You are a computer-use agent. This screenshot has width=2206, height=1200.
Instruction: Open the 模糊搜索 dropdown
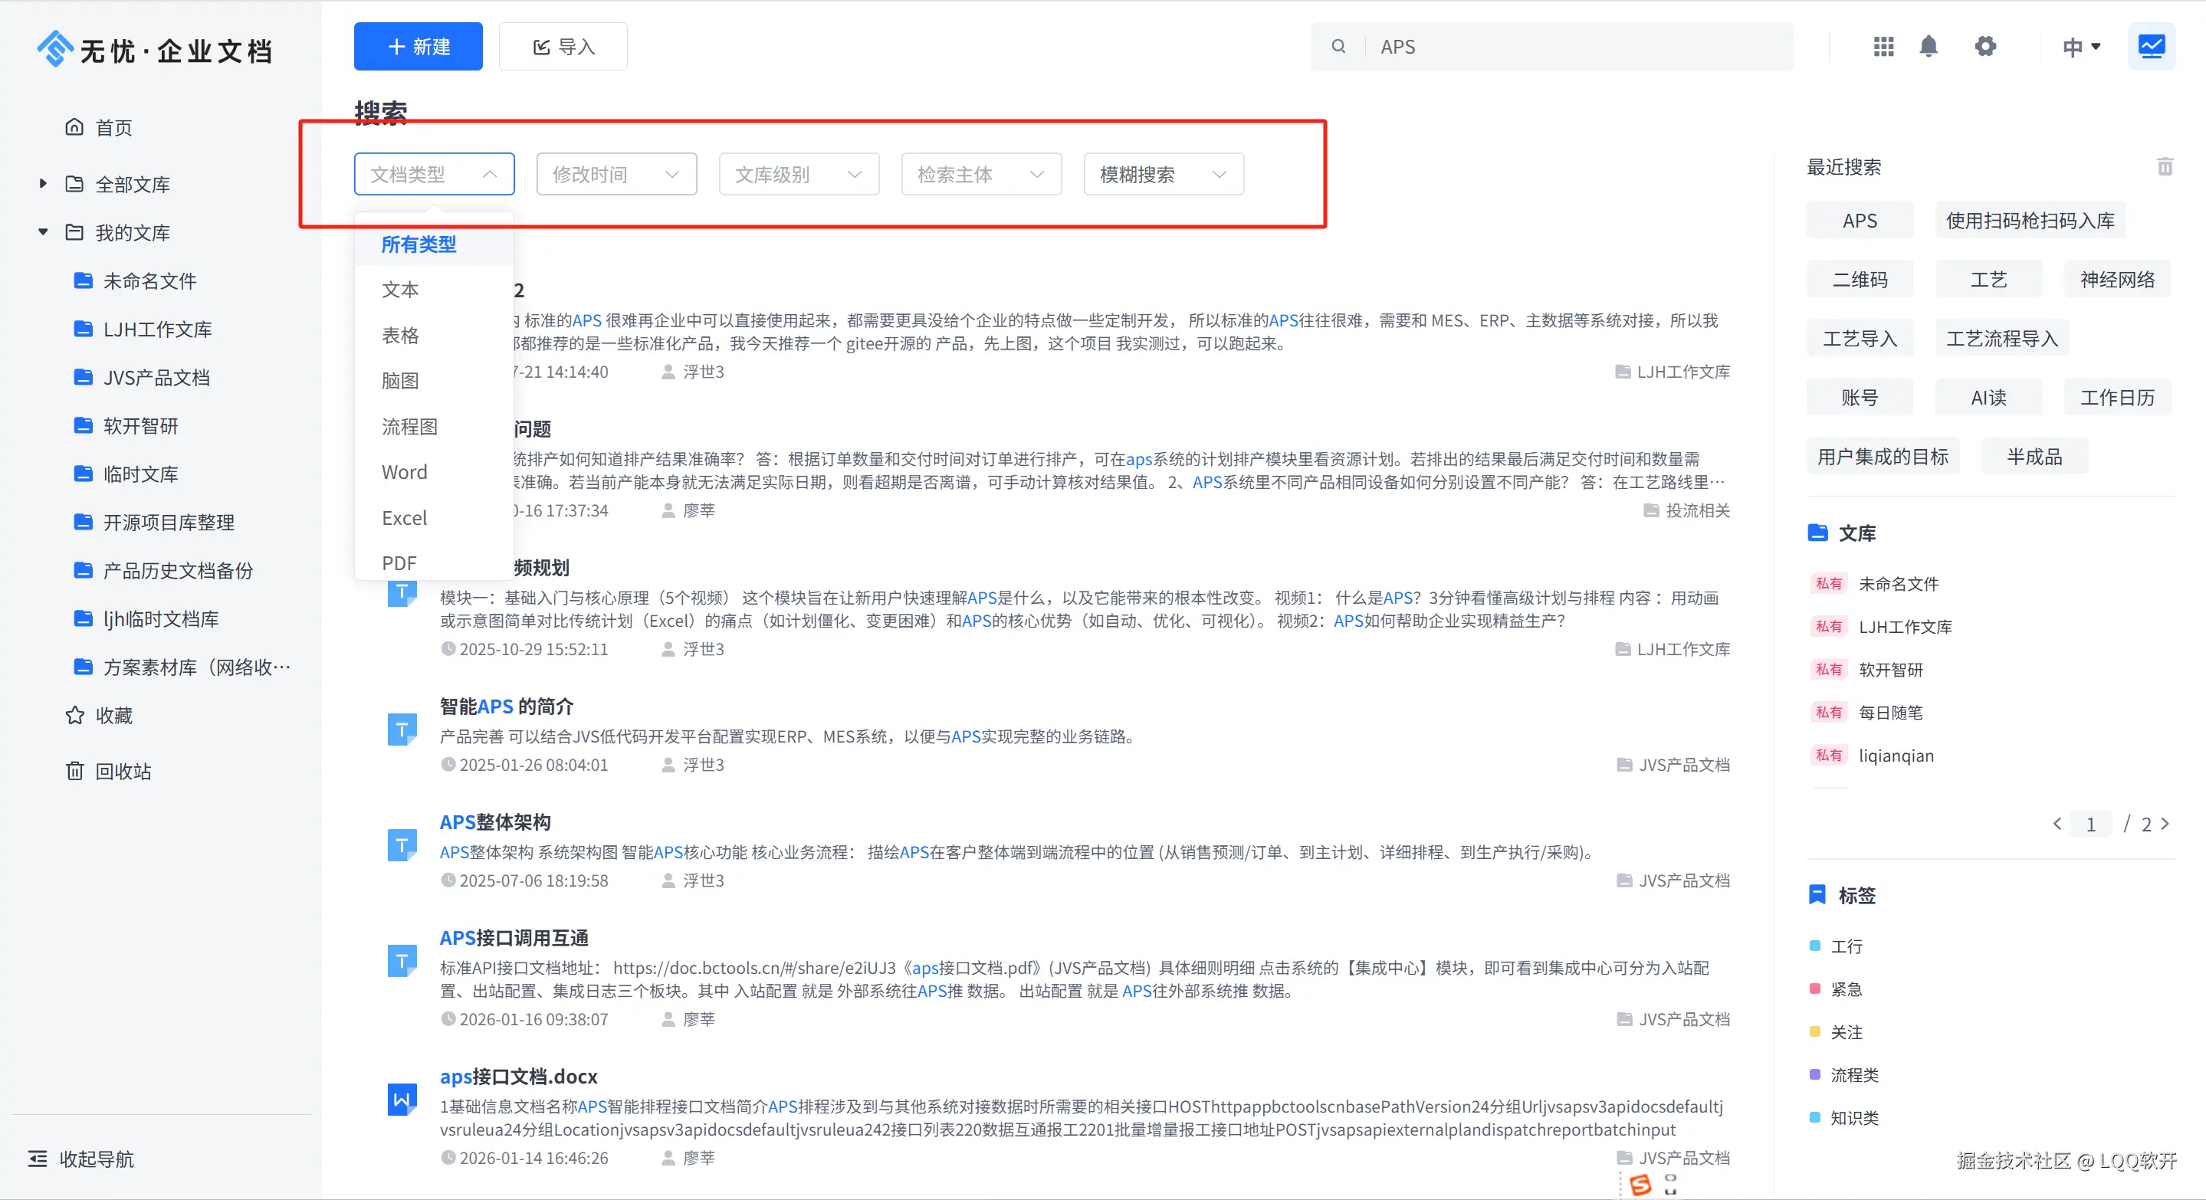tap(1163, 175)
